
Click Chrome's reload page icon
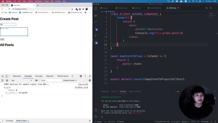(9, 9)
